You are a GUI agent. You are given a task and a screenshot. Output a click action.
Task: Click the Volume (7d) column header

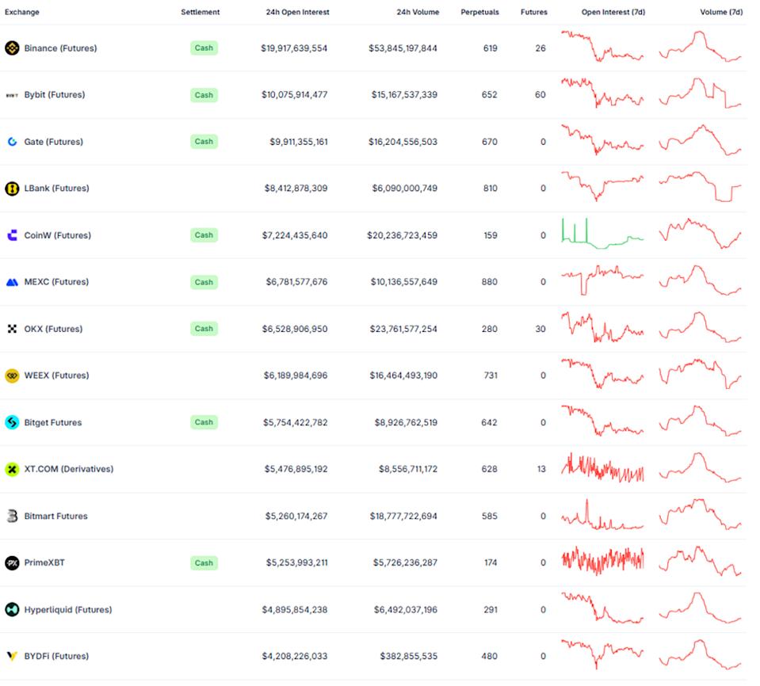click(x=721, y=12)
